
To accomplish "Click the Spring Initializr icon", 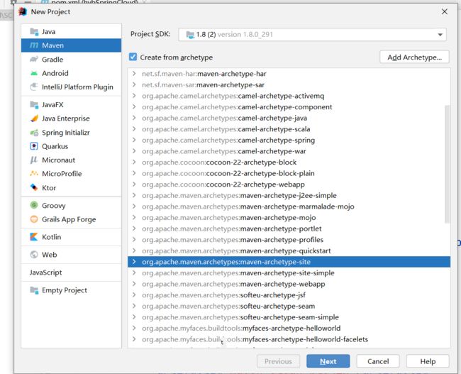I will [x=34, y=133].
